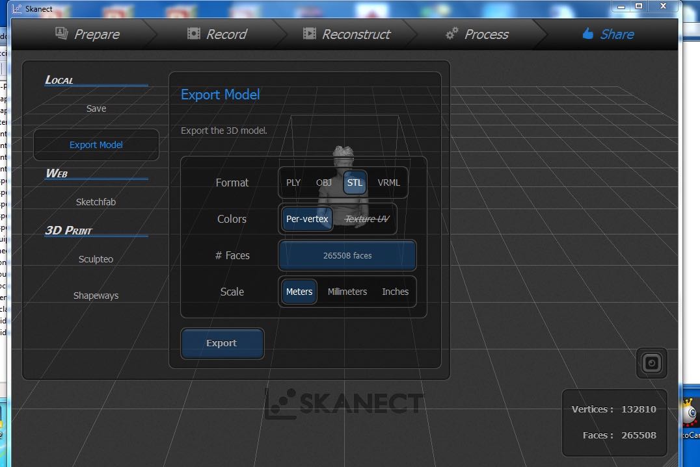Maximize the Skanect window
The height and width of the screenshot is (467, 700).
(639, 6)
